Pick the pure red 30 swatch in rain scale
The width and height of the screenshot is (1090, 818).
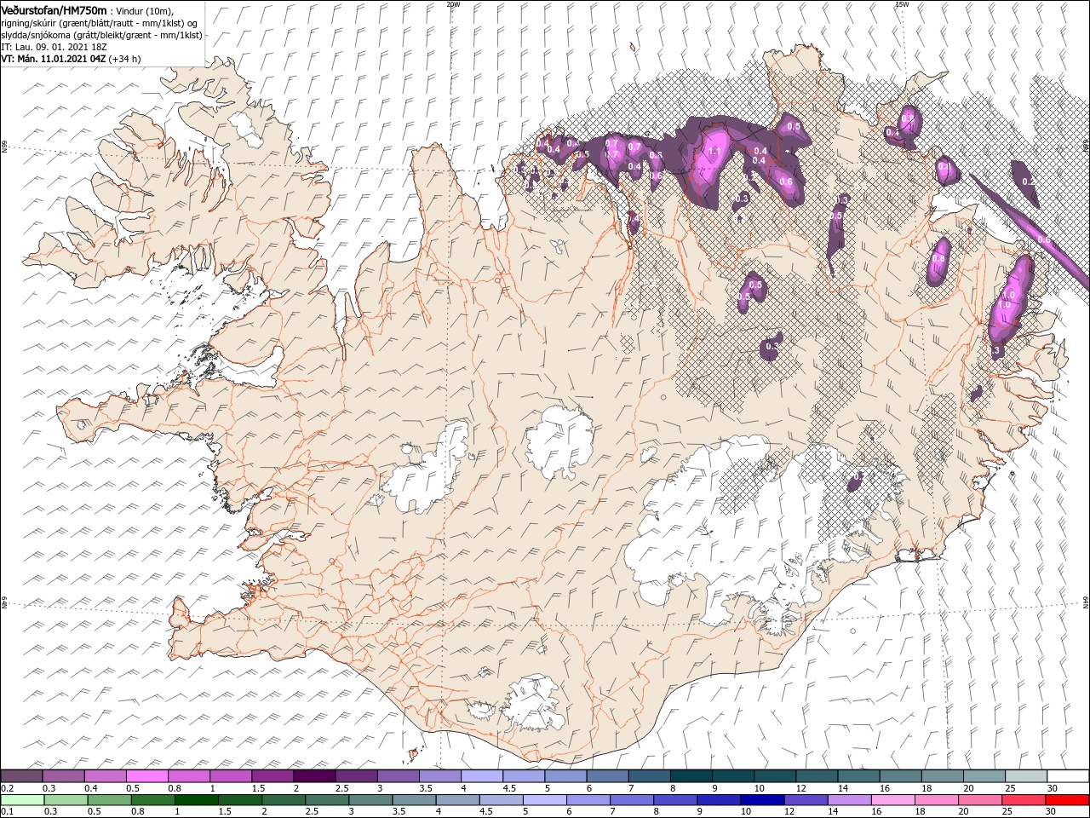click(1067, 800)
